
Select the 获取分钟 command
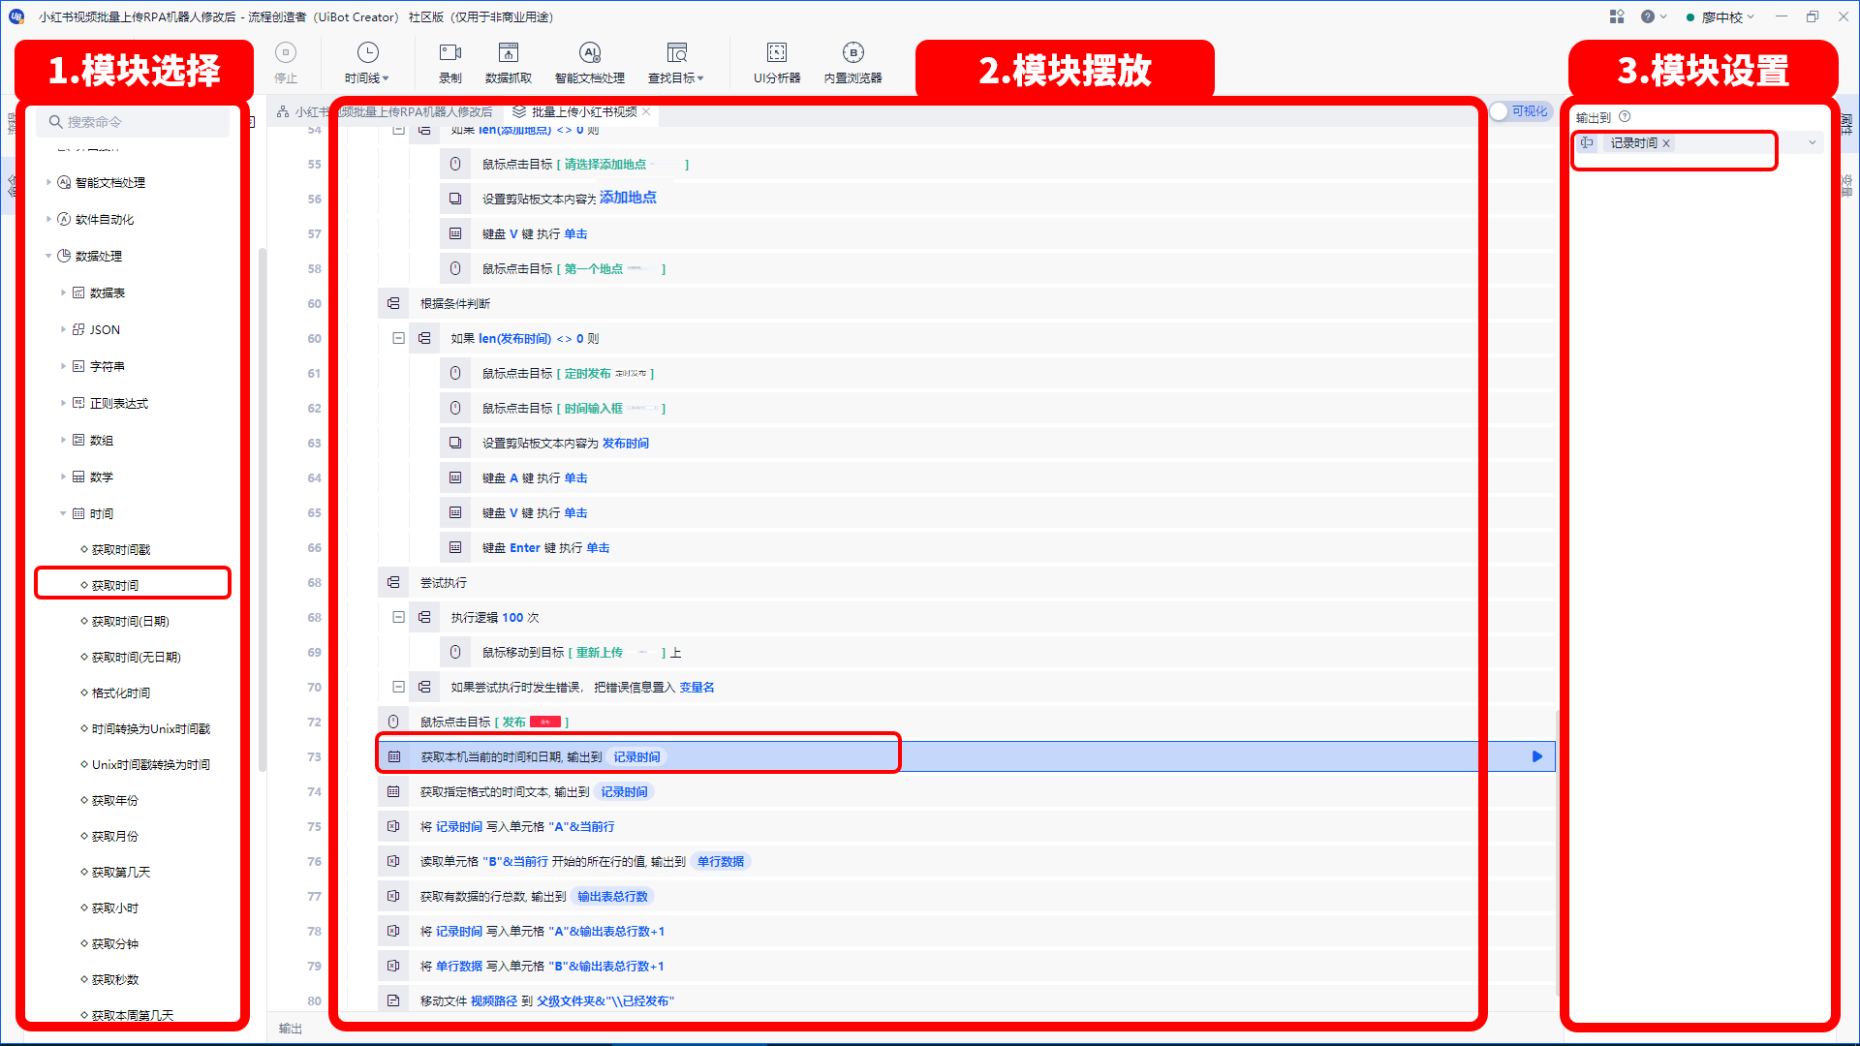115,943
